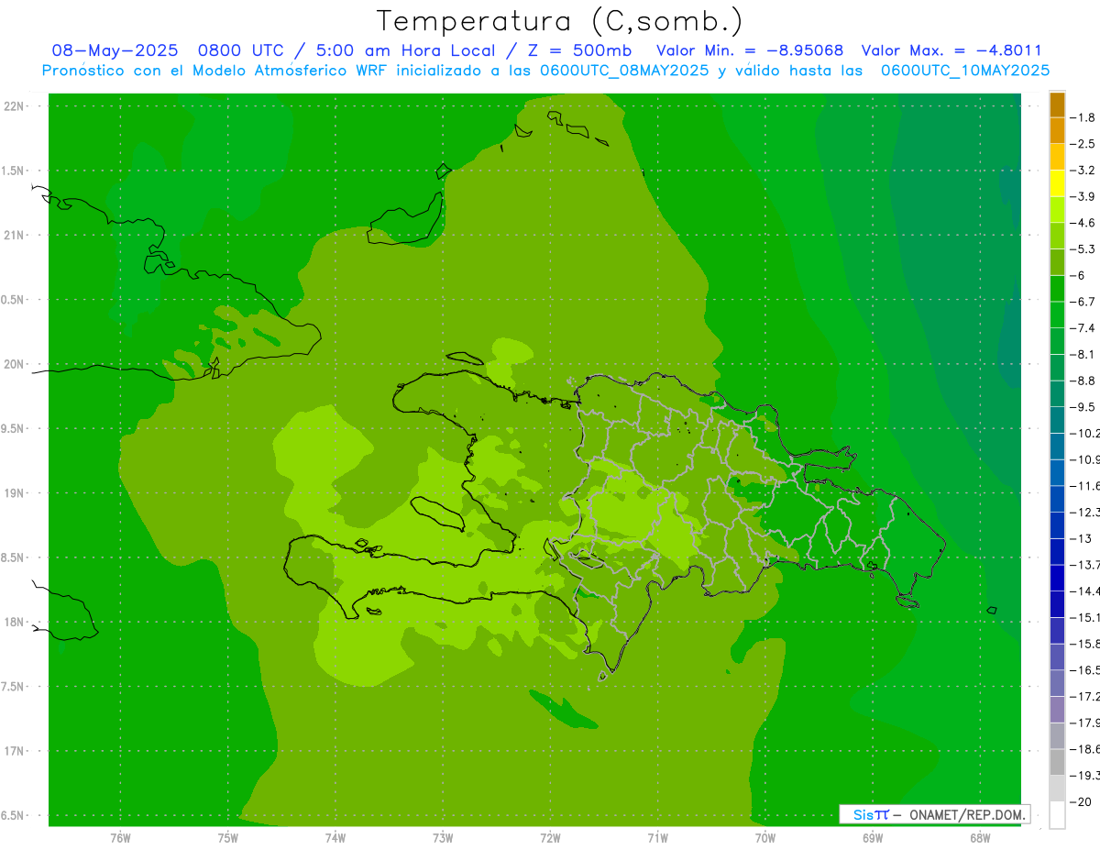
Task: Click the "-20" color scale label
Action: pos(1080,801)
